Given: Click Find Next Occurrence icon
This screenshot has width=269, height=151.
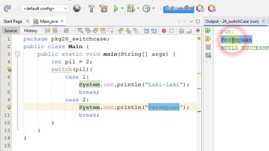Looking at the screenshot, I should click(95, 31).
